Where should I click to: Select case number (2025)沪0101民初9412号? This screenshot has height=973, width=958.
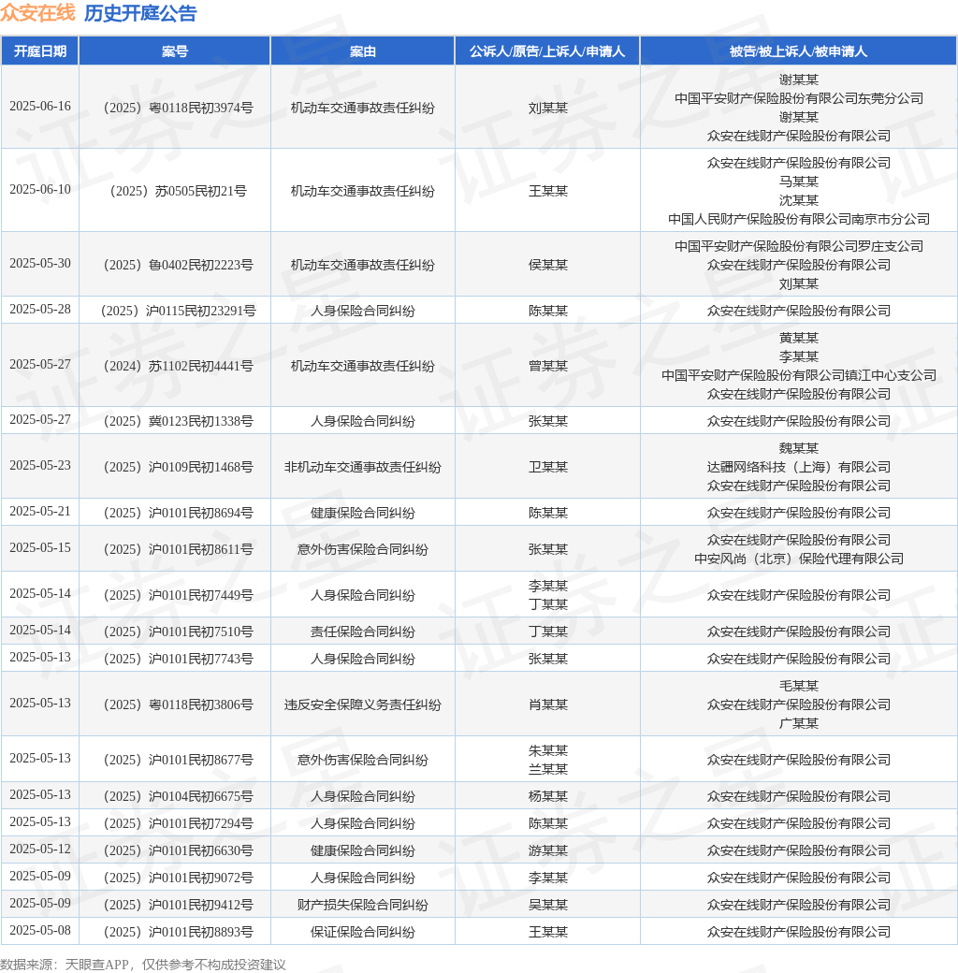tap(178, 906)
